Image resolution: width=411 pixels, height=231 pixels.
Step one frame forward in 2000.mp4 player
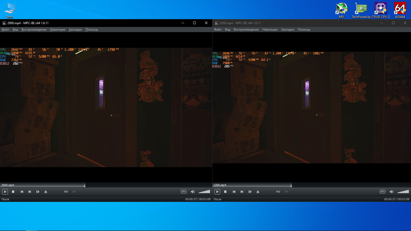tap(38, 192)
